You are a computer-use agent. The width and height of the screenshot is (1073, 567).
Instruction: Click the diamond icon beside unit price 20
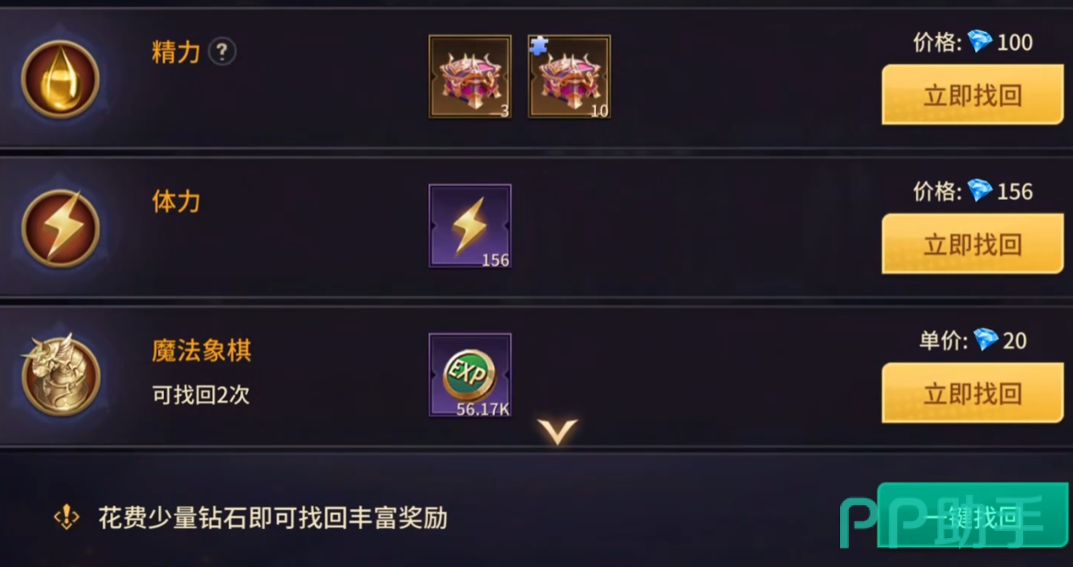point(985,341)
